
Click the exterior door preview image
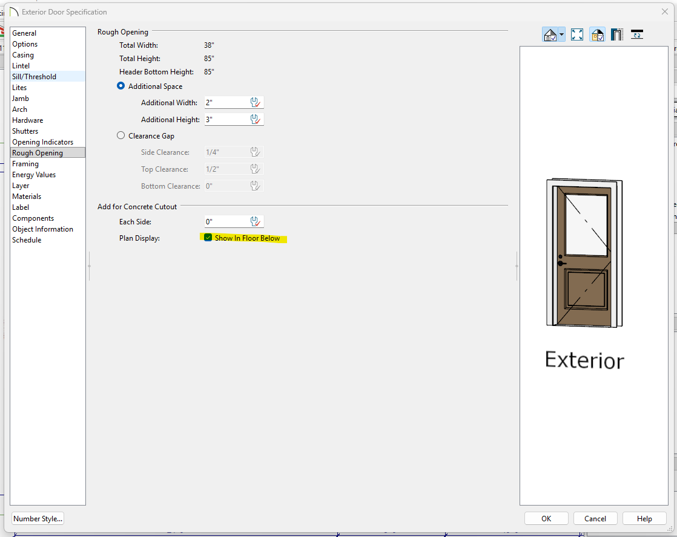point(584,254)
